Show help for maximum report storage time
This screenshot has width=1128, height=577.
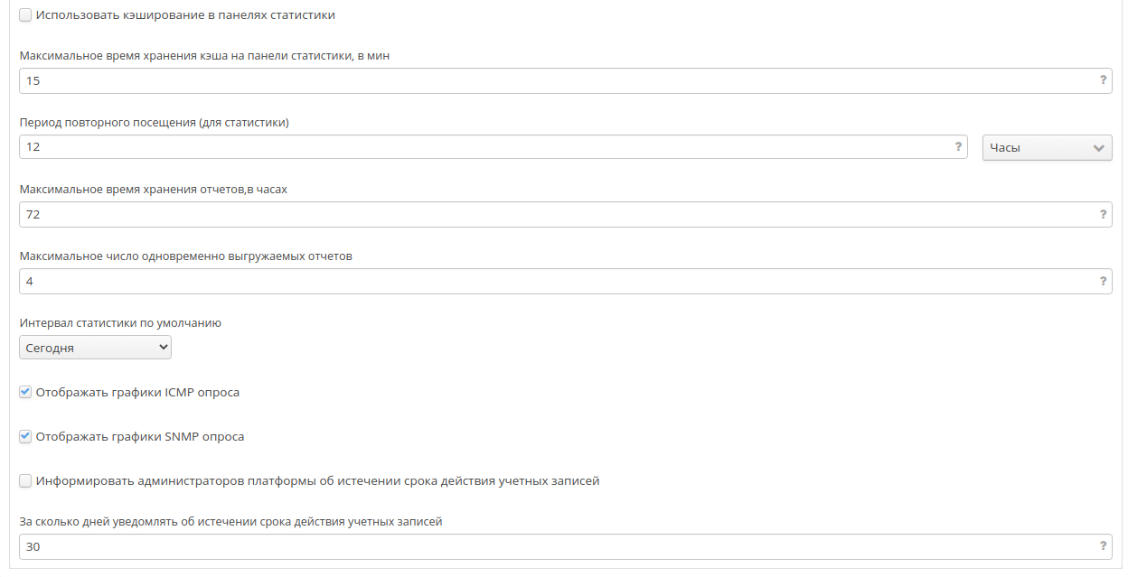point(1103,214)
